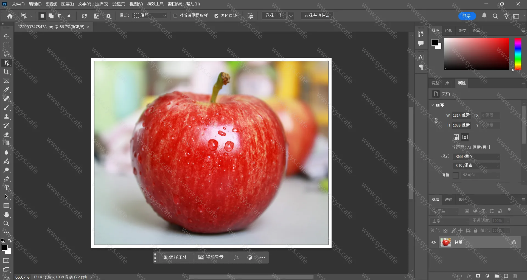Open the Layers panel menu
This screenshot has width=527, height=280.
click(x=523, y=199)
